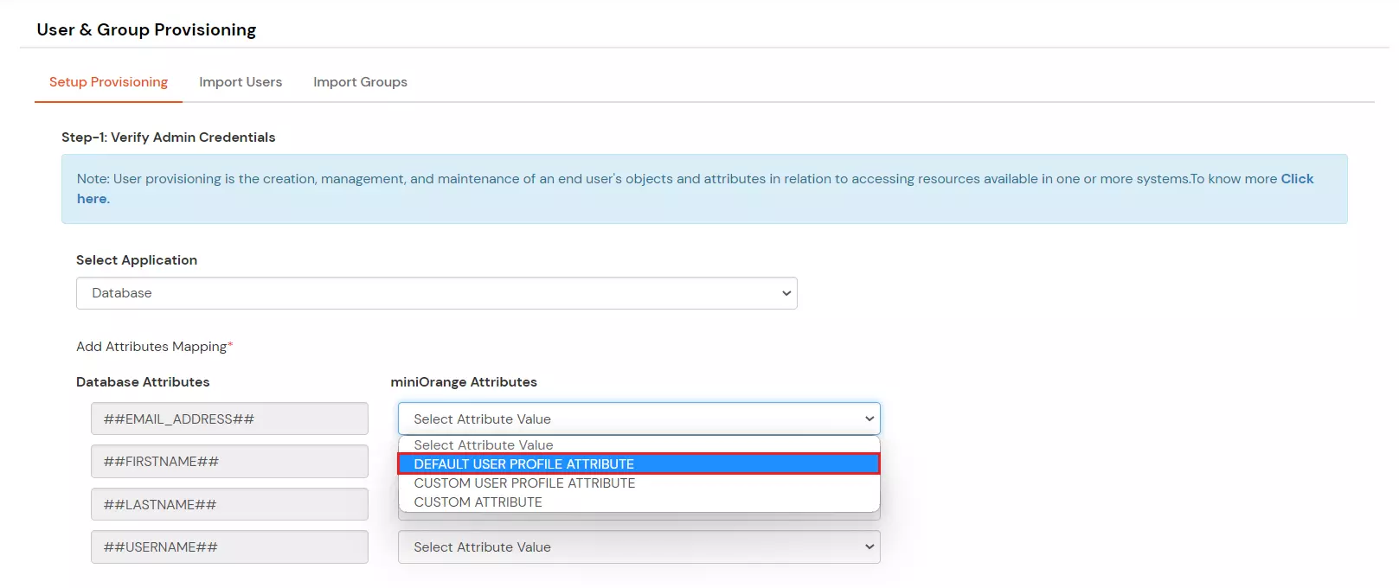Open the attribute dropdown for ##USERNAME##
1399x588 pixels.
point(639,546)
